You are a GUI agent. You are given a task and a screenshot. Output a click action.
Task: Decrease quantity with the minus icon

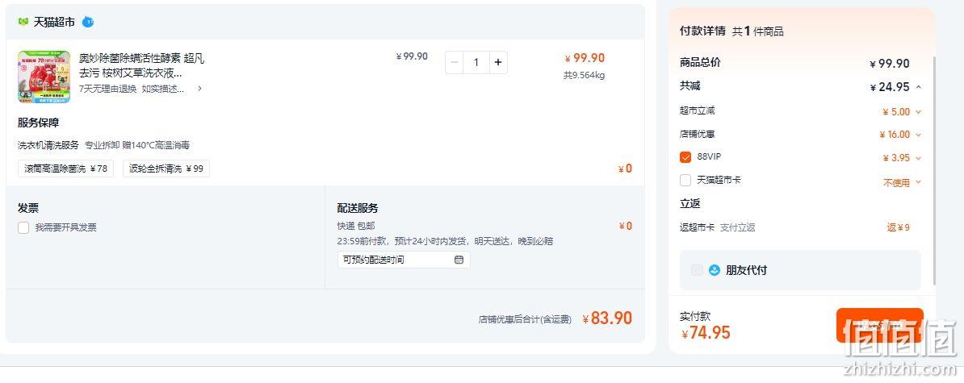(x=455, y=62)
